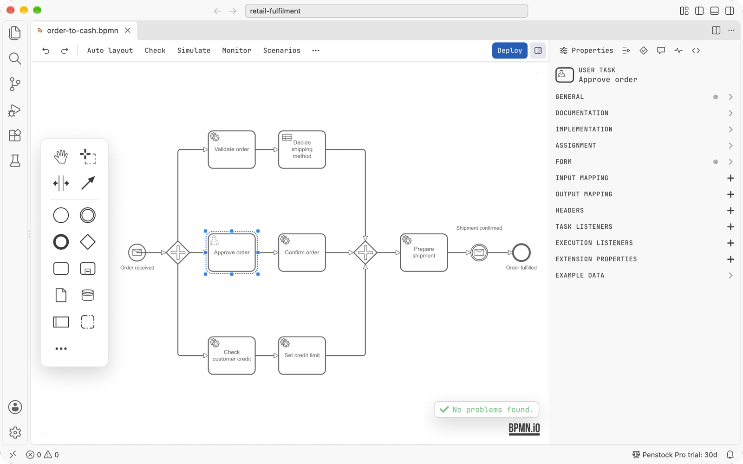
Task: Expand the Form section
Action: coord(645,162)
